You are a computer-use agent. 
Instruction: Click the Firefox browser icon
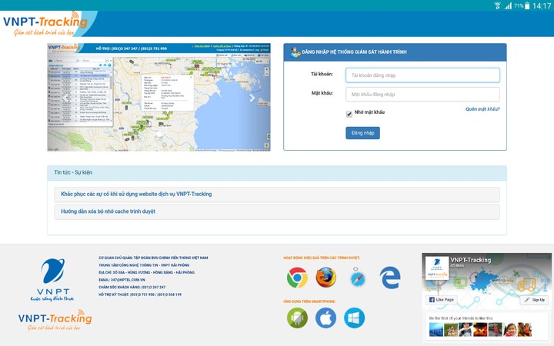[x=325, y=277]
